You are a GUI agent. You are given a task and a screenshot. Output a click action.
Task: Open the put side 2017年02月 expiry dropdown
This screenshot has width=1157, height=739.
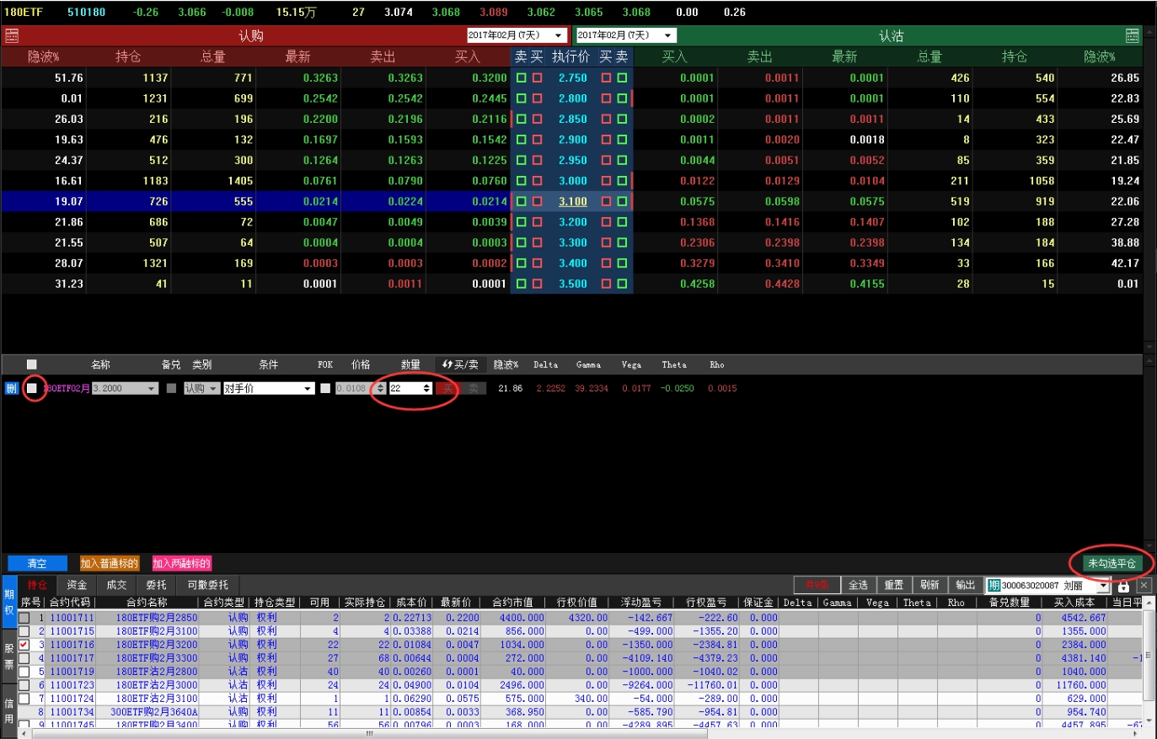626,35
